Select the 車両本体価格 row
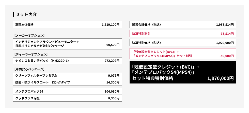 pyautogui.click(x=67, y=24)
